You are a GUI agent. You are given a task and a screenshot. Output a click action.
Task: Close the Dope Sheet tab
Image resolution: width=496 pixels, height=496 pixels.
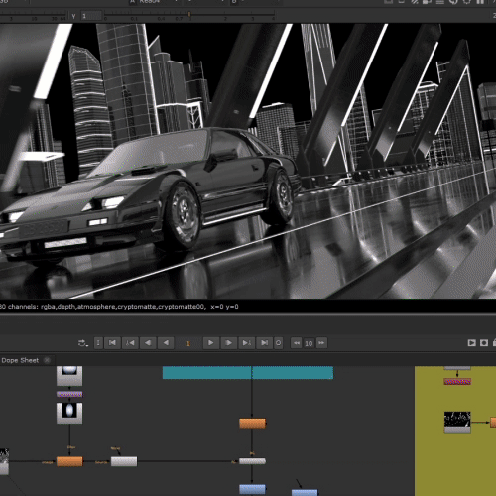[48, 360]
